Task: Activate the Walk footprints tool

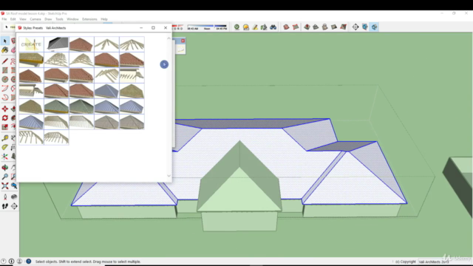Action: 5,206
